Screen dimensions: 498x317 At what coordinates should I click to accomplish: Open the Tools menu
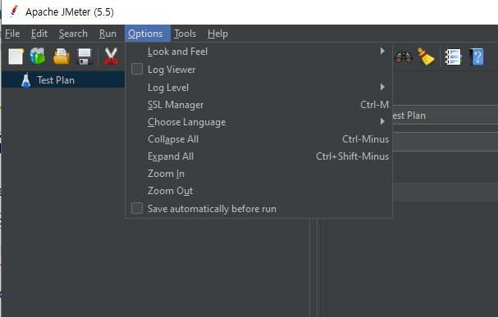pyautogui.click(x=185, y=34)
